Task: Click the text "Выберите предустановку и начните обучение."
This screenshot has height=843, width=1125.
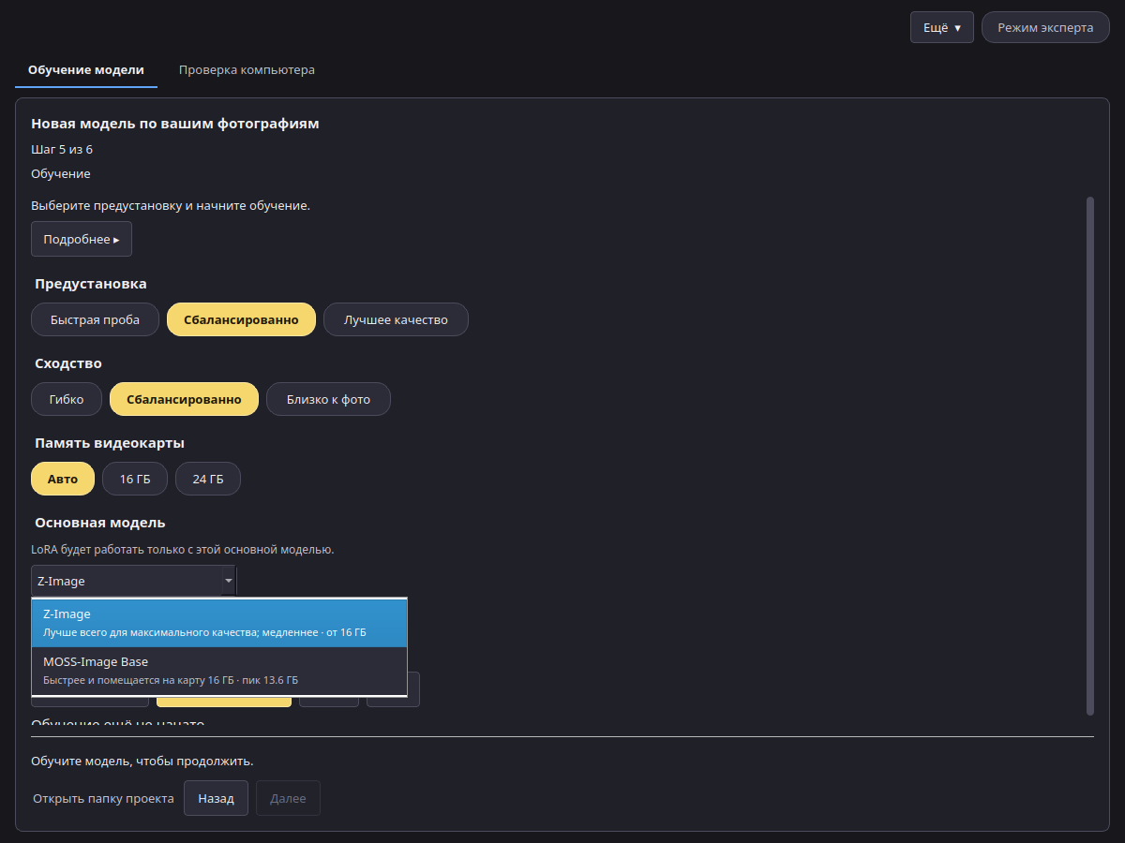Action: (171, 205)
